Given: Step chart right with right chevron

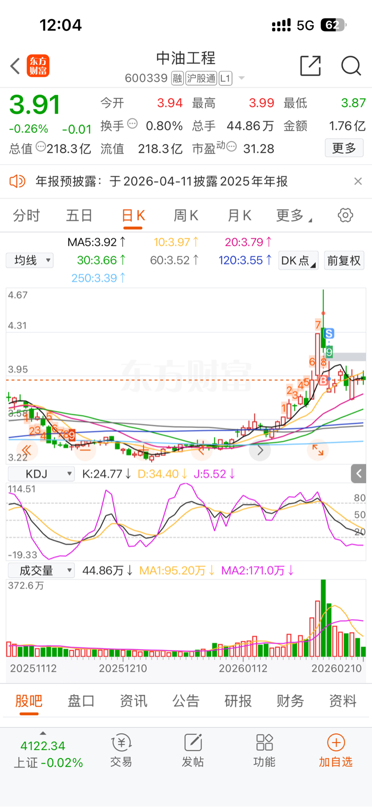Looking at the screenshot, I should (x=260, y=450).
